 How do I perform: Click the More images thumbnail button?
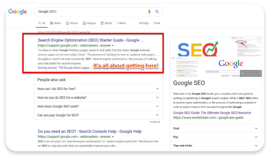pyautogui.click(x=251, y=73)
